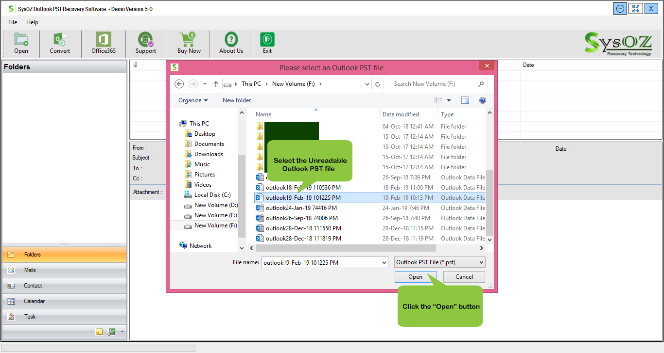Switch to the Mails pane
The image size is (664, 353).
(x=65, y=270)
